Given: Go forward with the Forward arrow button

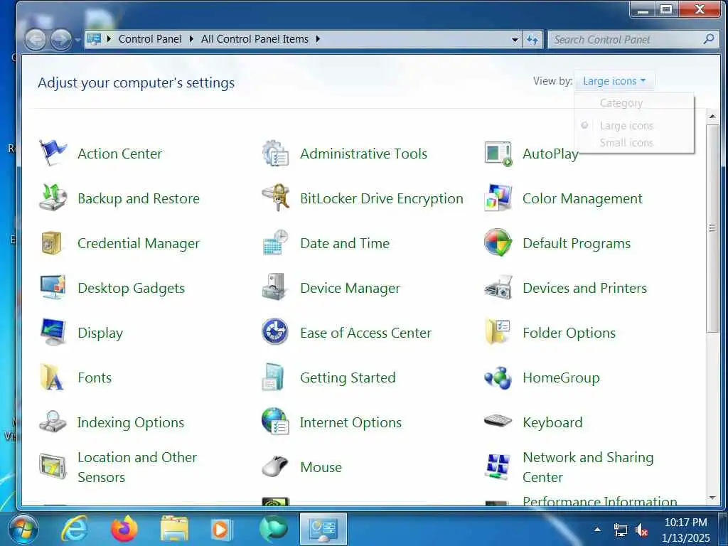Looking at the screenshot, I should click(x=61, y=40).
